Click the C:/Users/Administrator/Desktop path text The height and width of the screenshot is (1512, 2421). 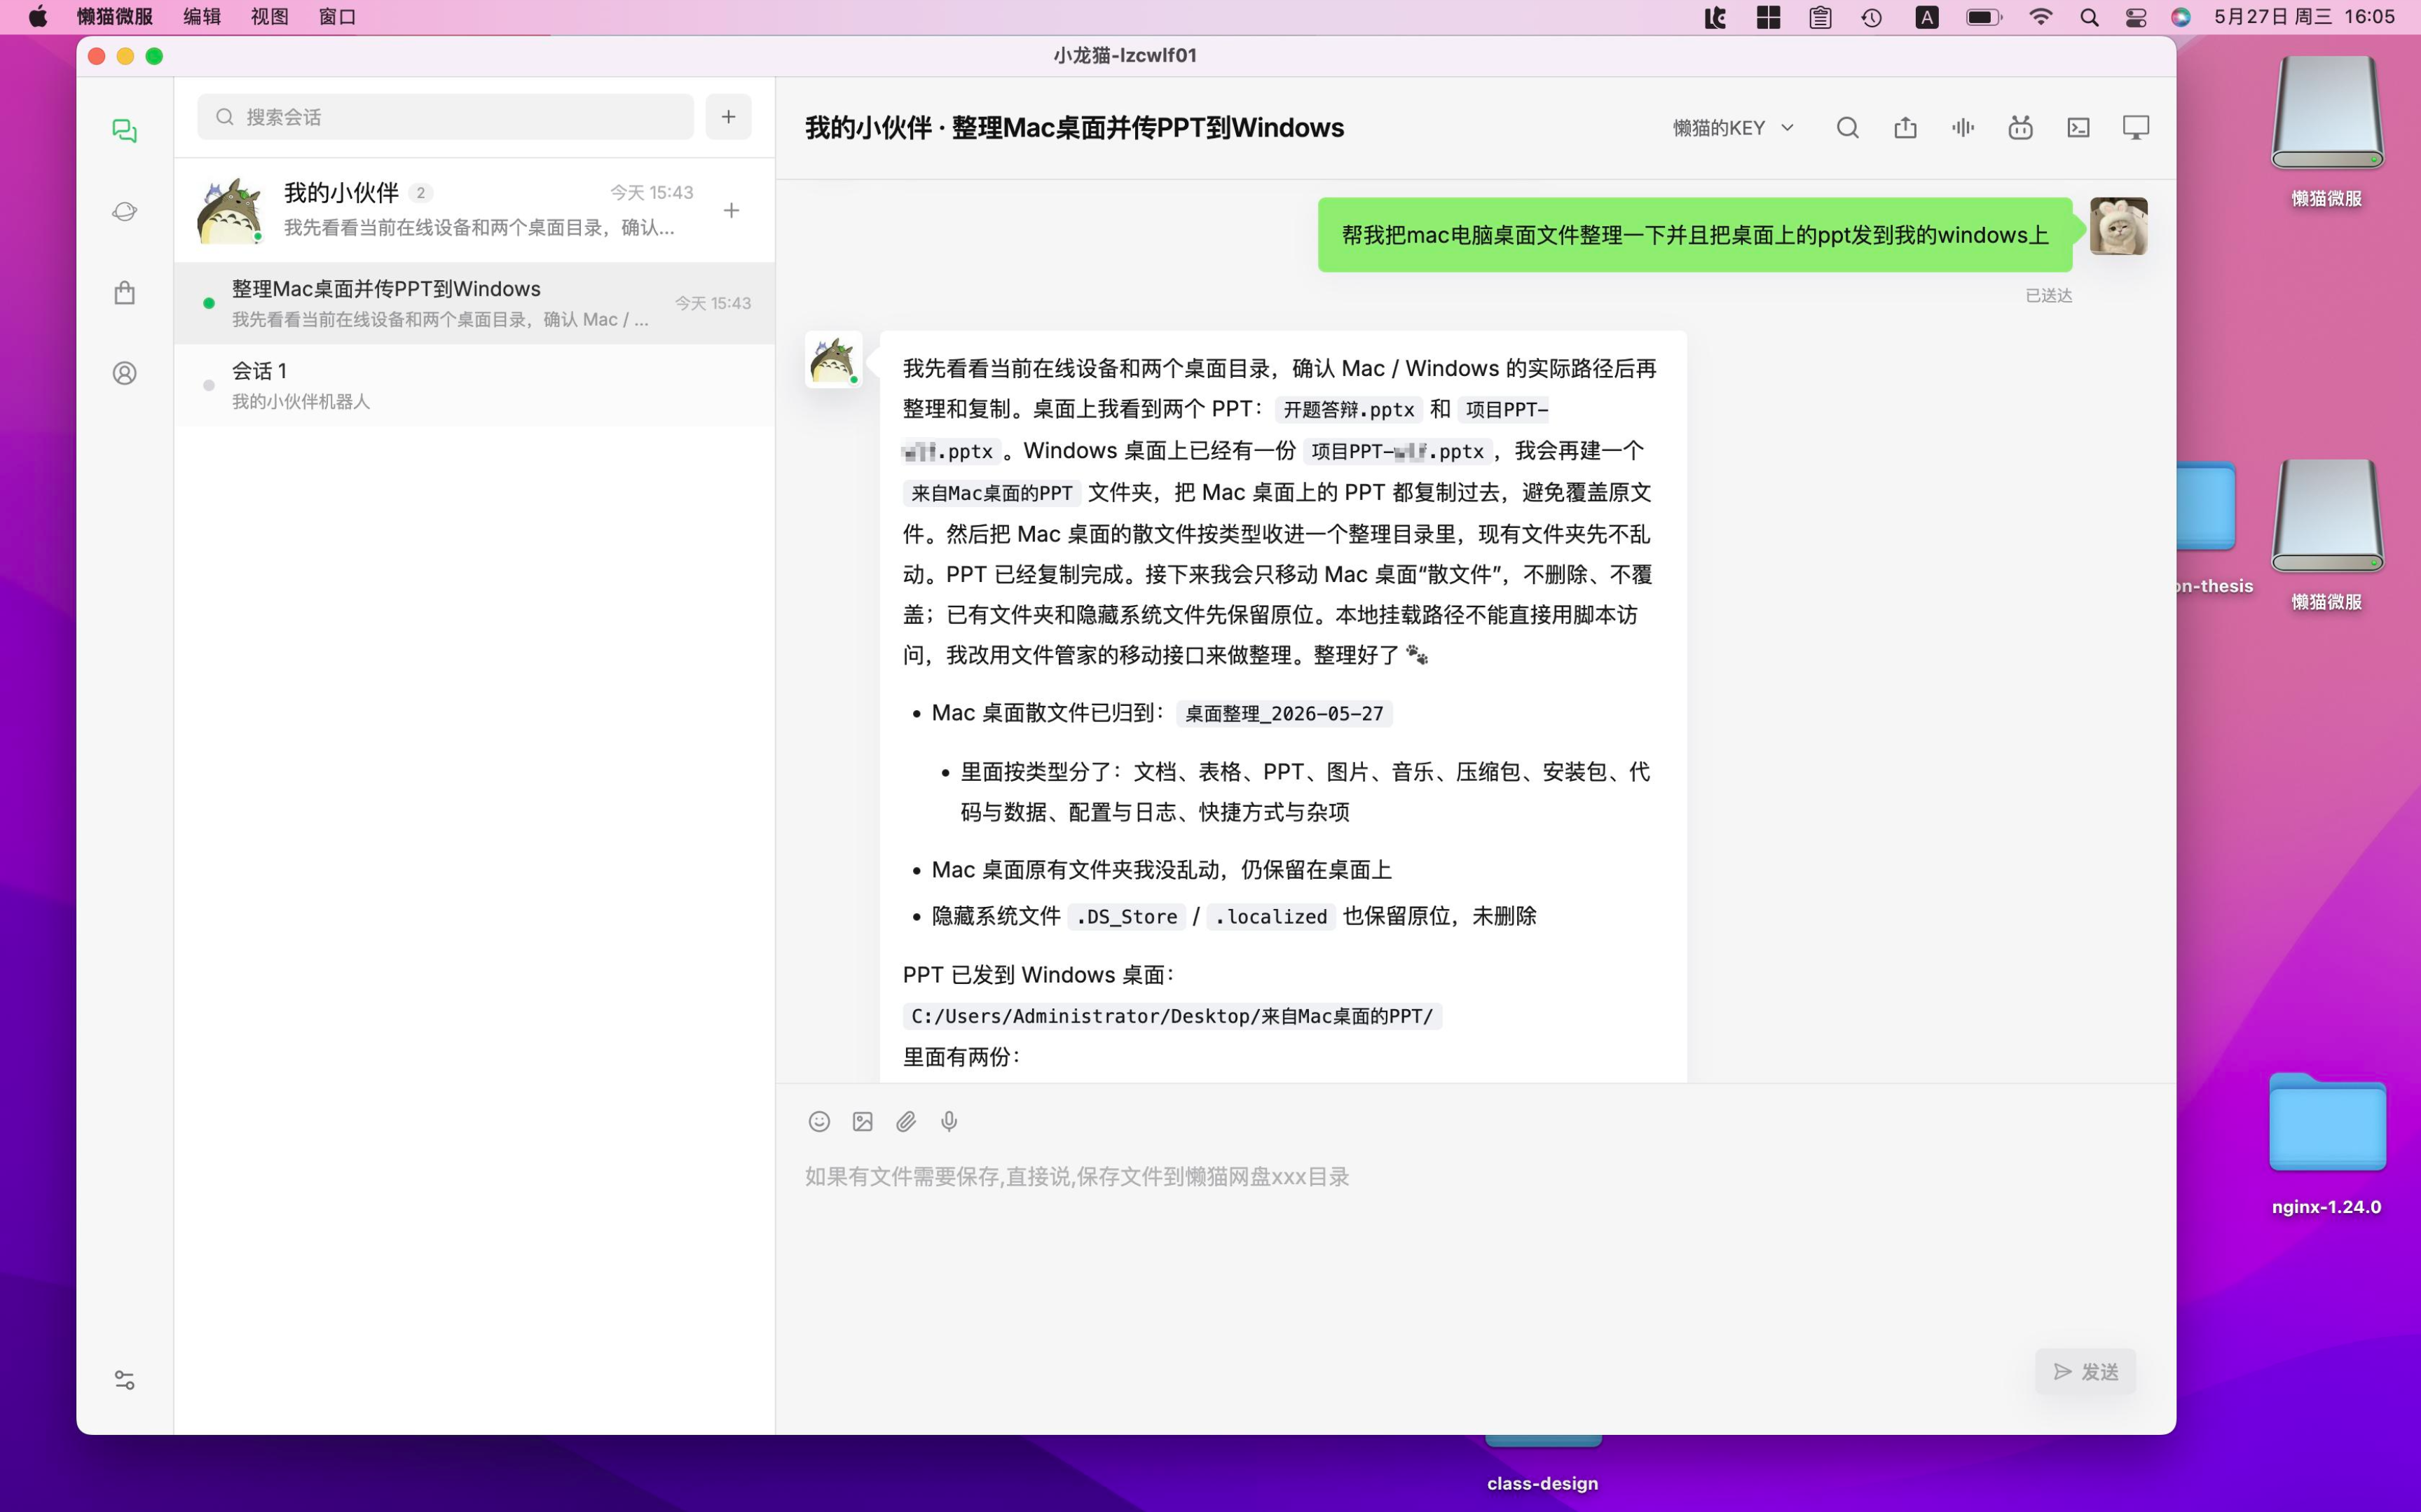1172,1017
